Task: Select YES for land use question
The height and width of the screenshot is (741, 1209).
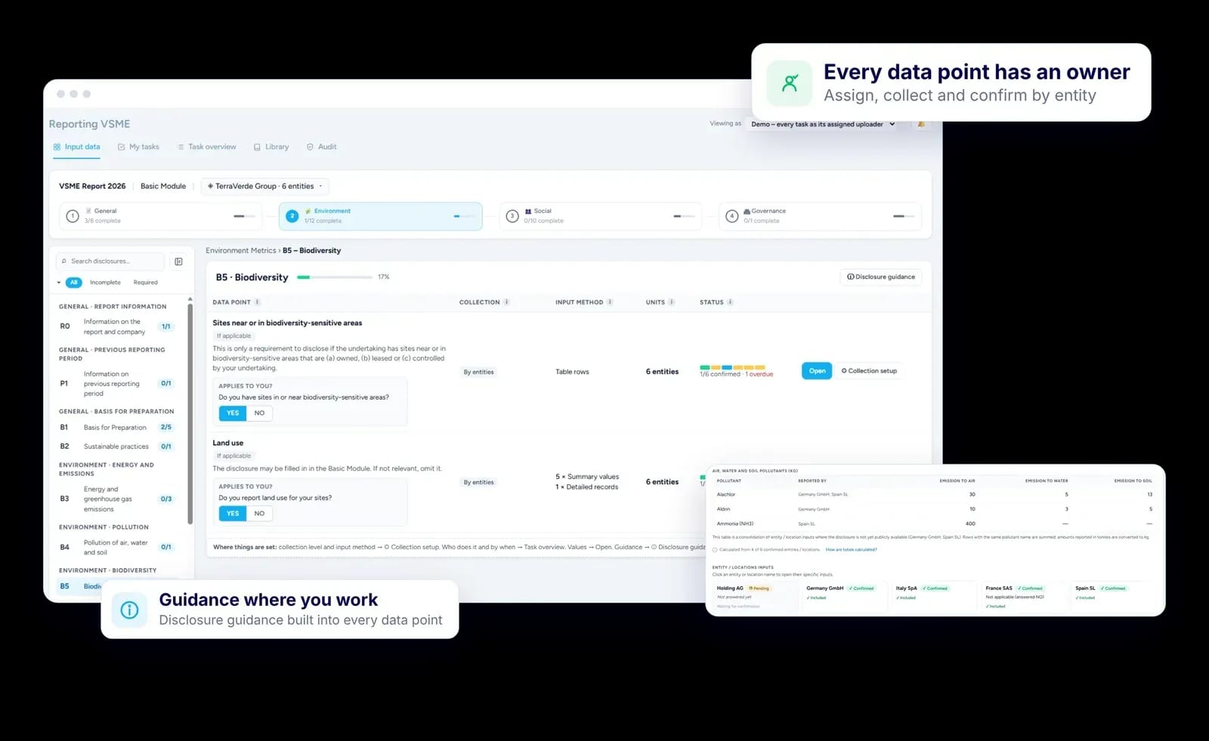Action: [x=233, y=514]
